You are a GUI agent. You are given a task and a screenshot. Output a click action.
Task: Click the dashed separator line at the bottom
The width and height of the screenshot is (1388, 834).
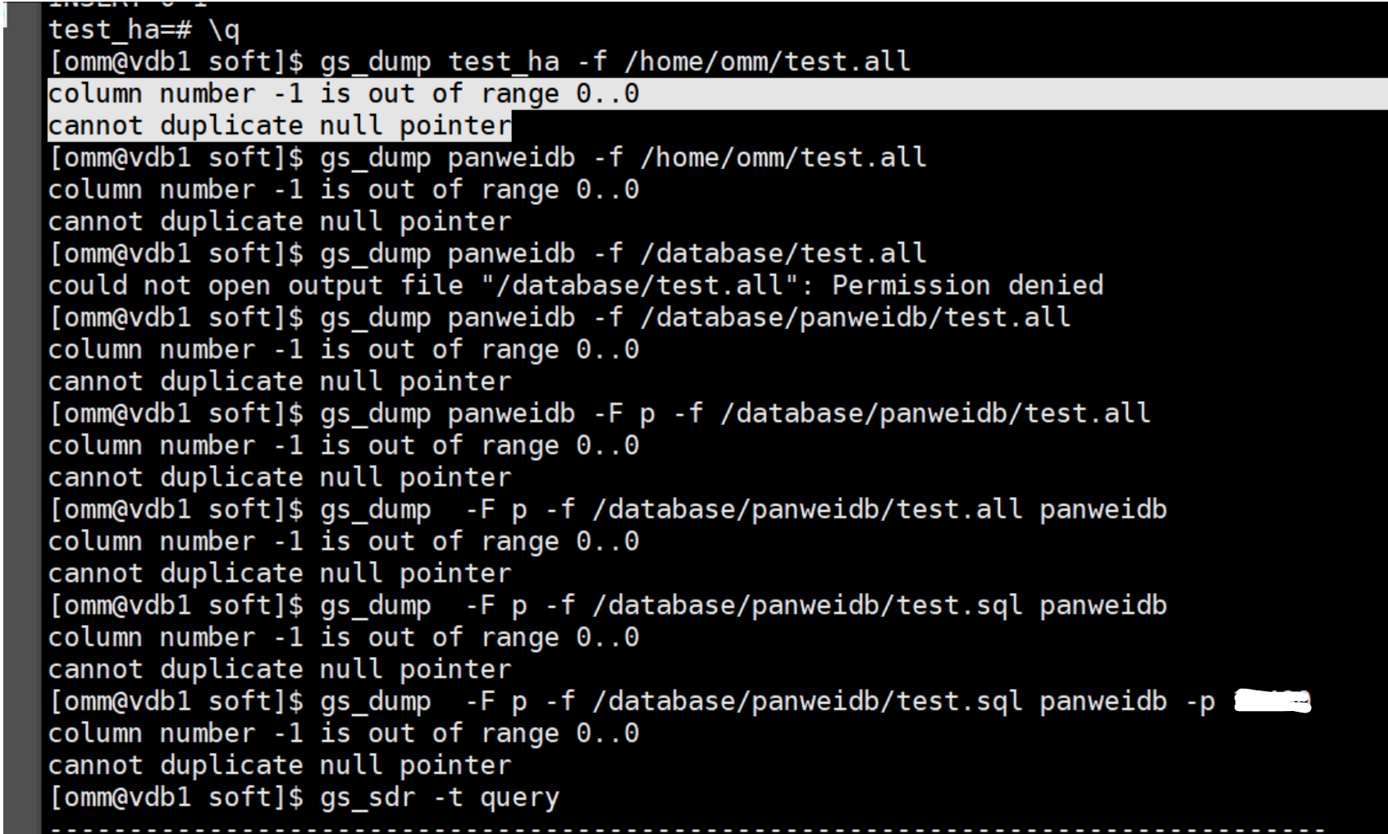(x=687, y=828)
